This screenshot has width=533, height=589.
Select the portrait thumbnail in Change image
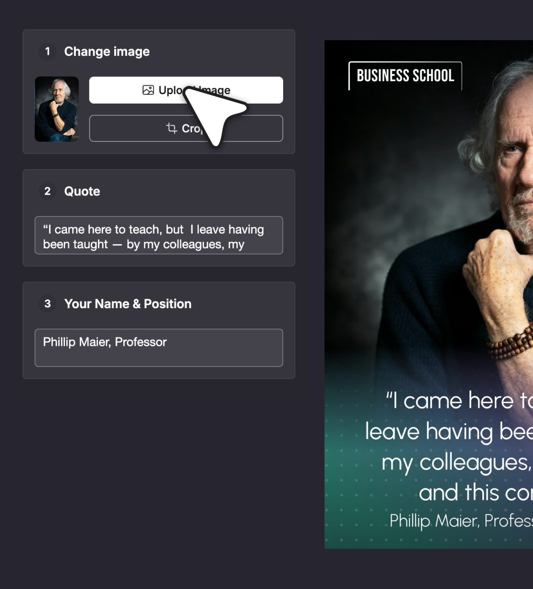pyautogui.click(x=57, y=109)
